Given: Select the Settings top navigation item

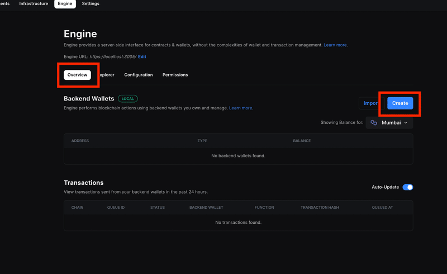Looking at the screenshot, I should pyautogui.click(x=91, y=4).
